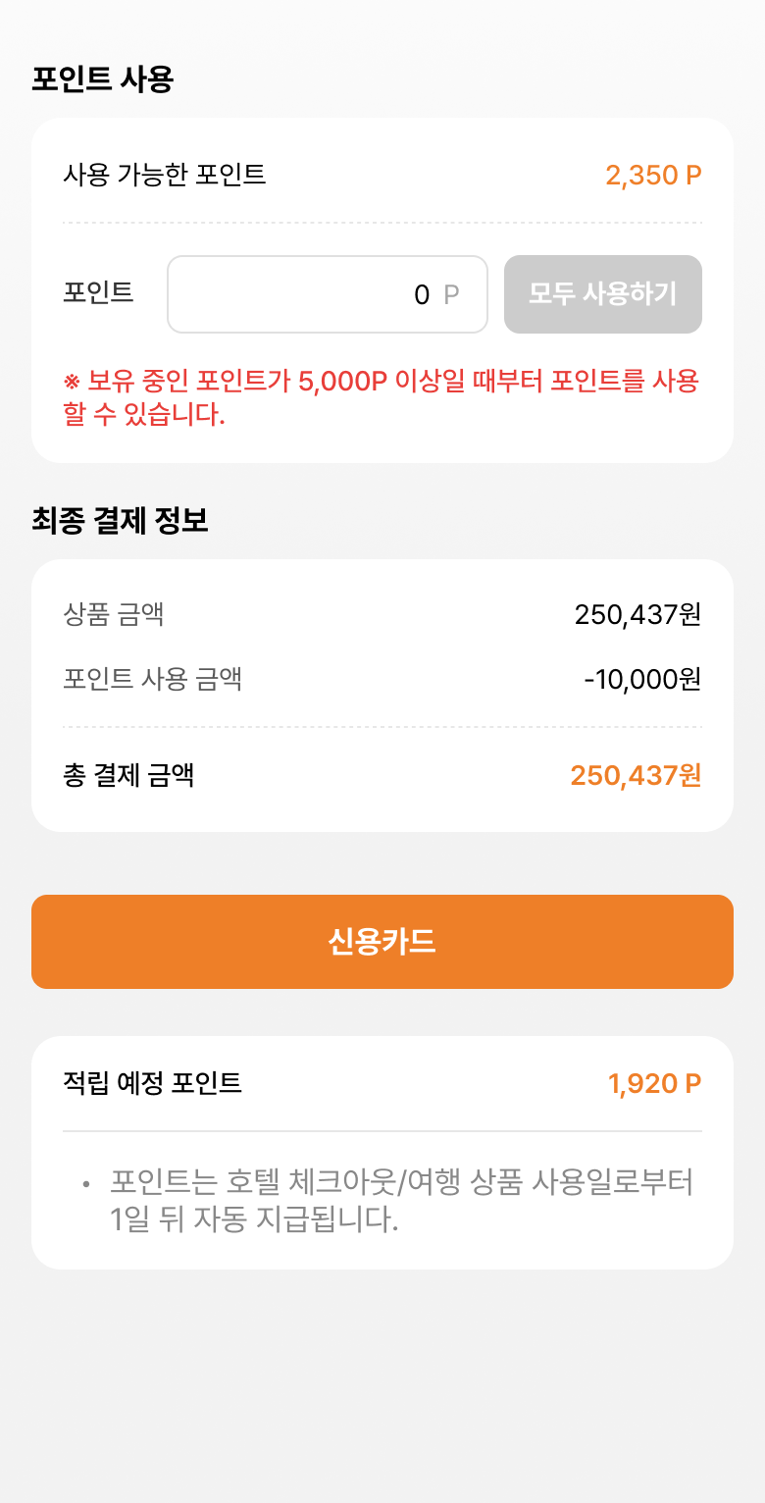Click the 포인트 label beside the input
This screenshot has height=1503, width=765.
pyautogui.click(x=98, y=292)
